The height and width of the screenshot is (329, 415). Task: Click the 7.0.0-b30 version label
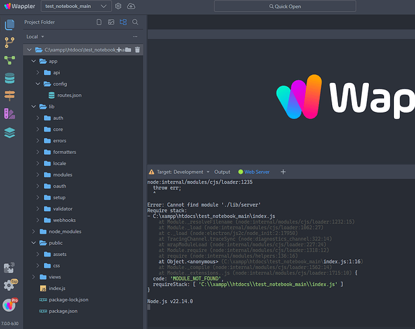pyautogui.click(x=10, y=324)
